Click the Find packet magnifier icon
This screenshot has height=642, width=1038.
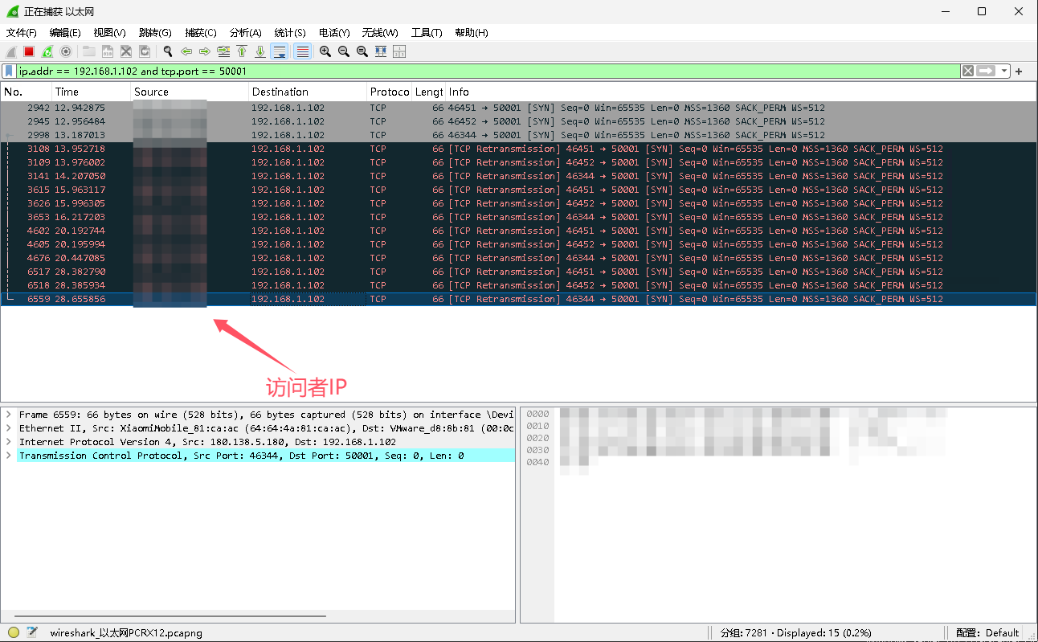click(x=168, y=51)
